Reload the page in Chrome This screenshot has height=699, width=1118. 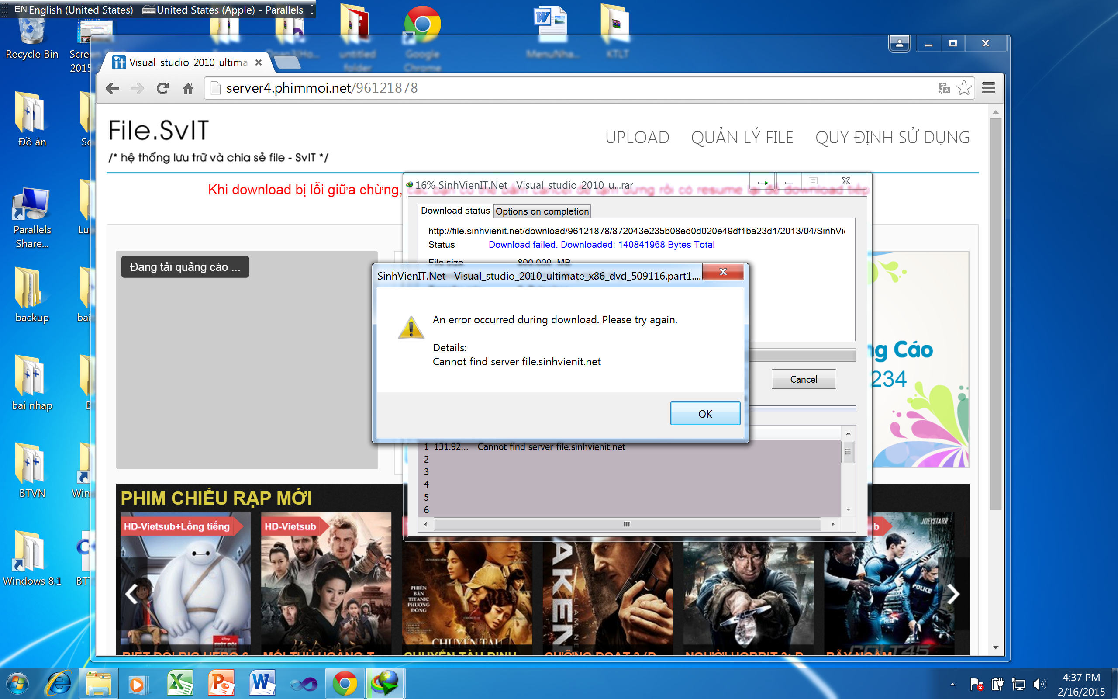tap(162, 88)
